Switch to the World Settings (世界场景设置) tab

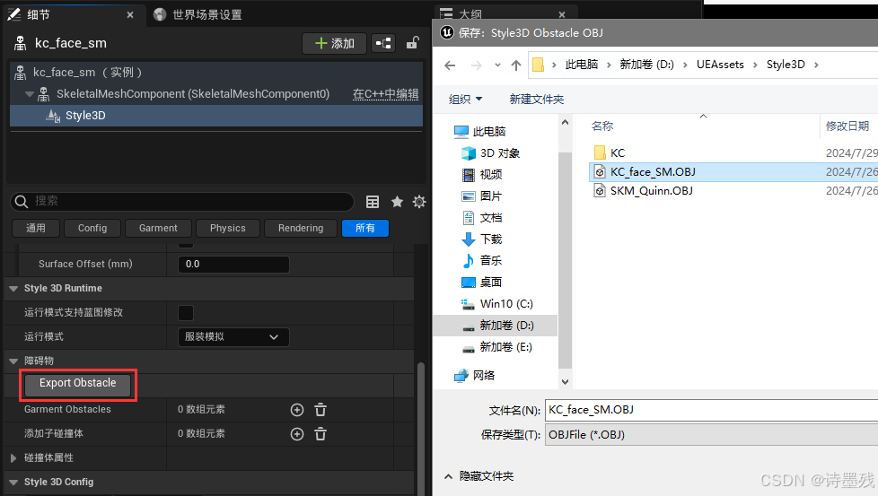tap(198, 14)
